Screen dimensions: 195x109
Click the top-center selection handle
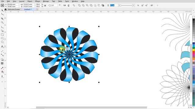pos(69,26)
